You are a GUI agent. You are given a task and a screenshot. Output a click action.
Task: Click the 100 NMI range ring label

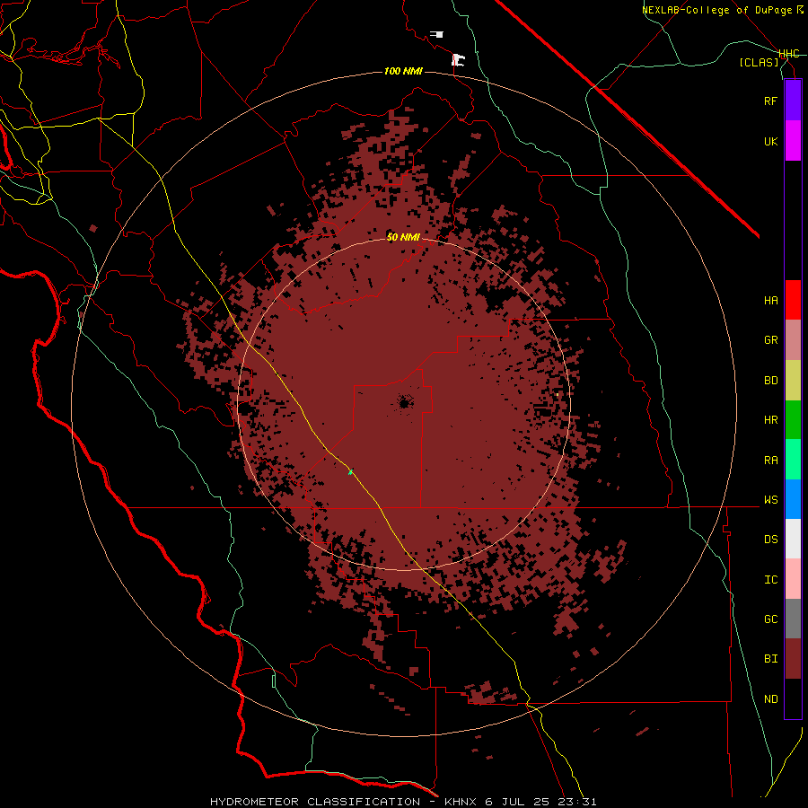(403, 71)
